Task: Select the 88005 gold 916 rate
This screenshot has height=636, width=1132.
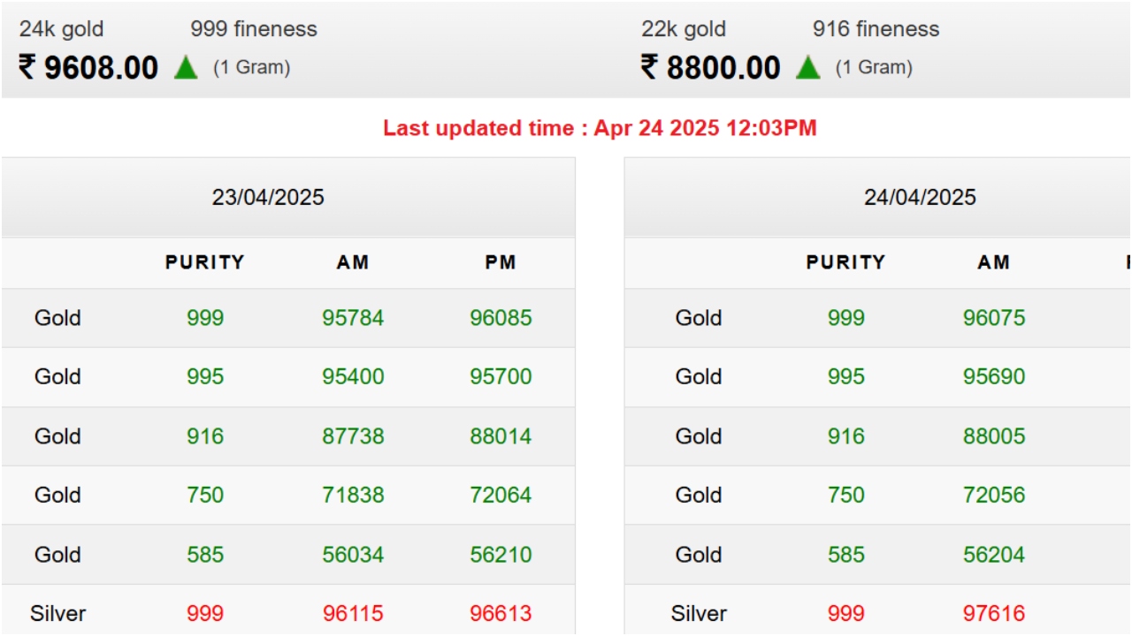Action: pos(994,436)
